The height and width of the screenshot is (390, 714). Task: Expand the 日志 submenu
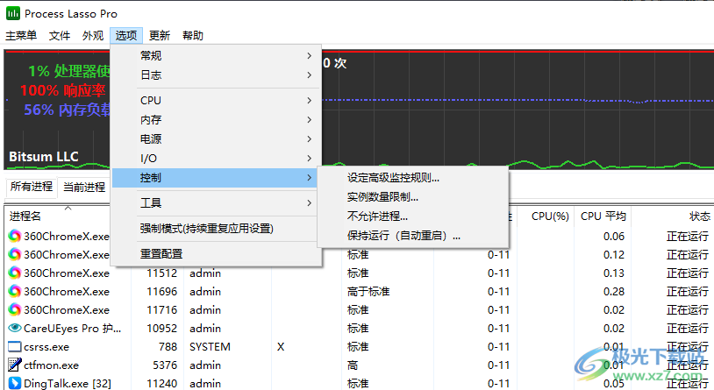pyautogui.click(x=217, y=75)
